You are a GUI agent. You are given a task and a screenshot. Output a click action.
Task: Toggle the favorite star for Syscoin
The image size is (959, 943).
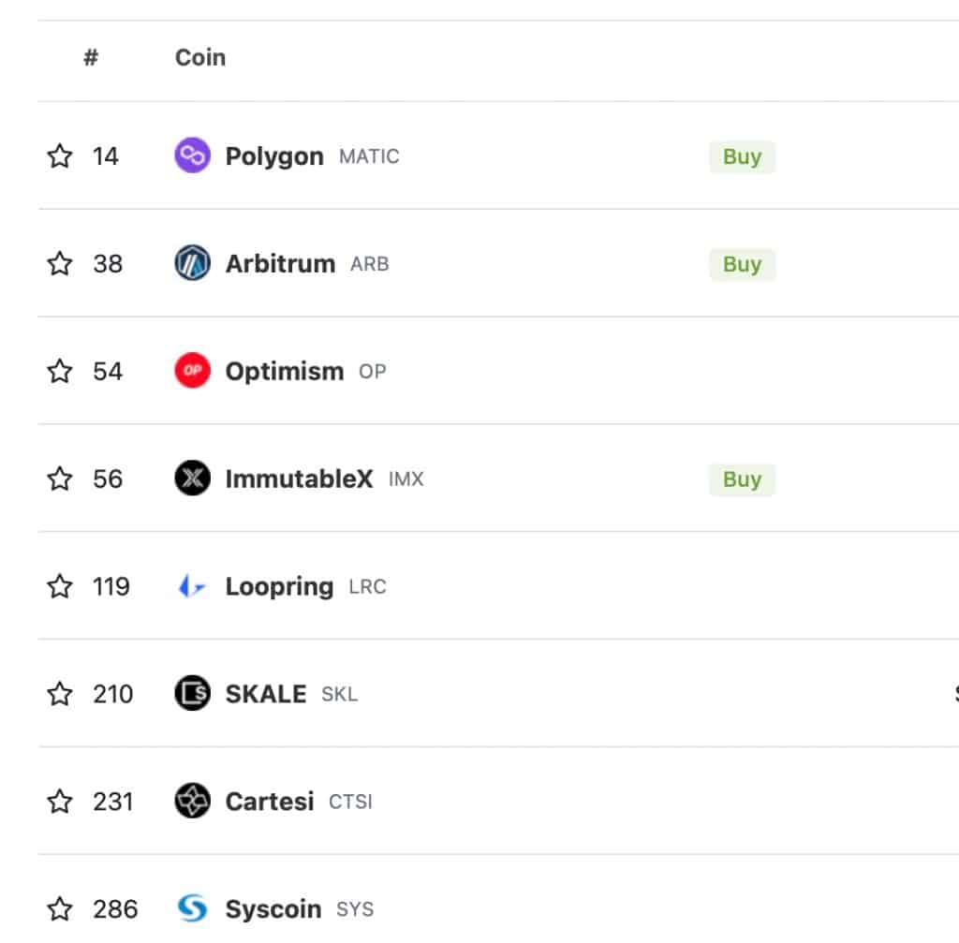coord(60,908)
